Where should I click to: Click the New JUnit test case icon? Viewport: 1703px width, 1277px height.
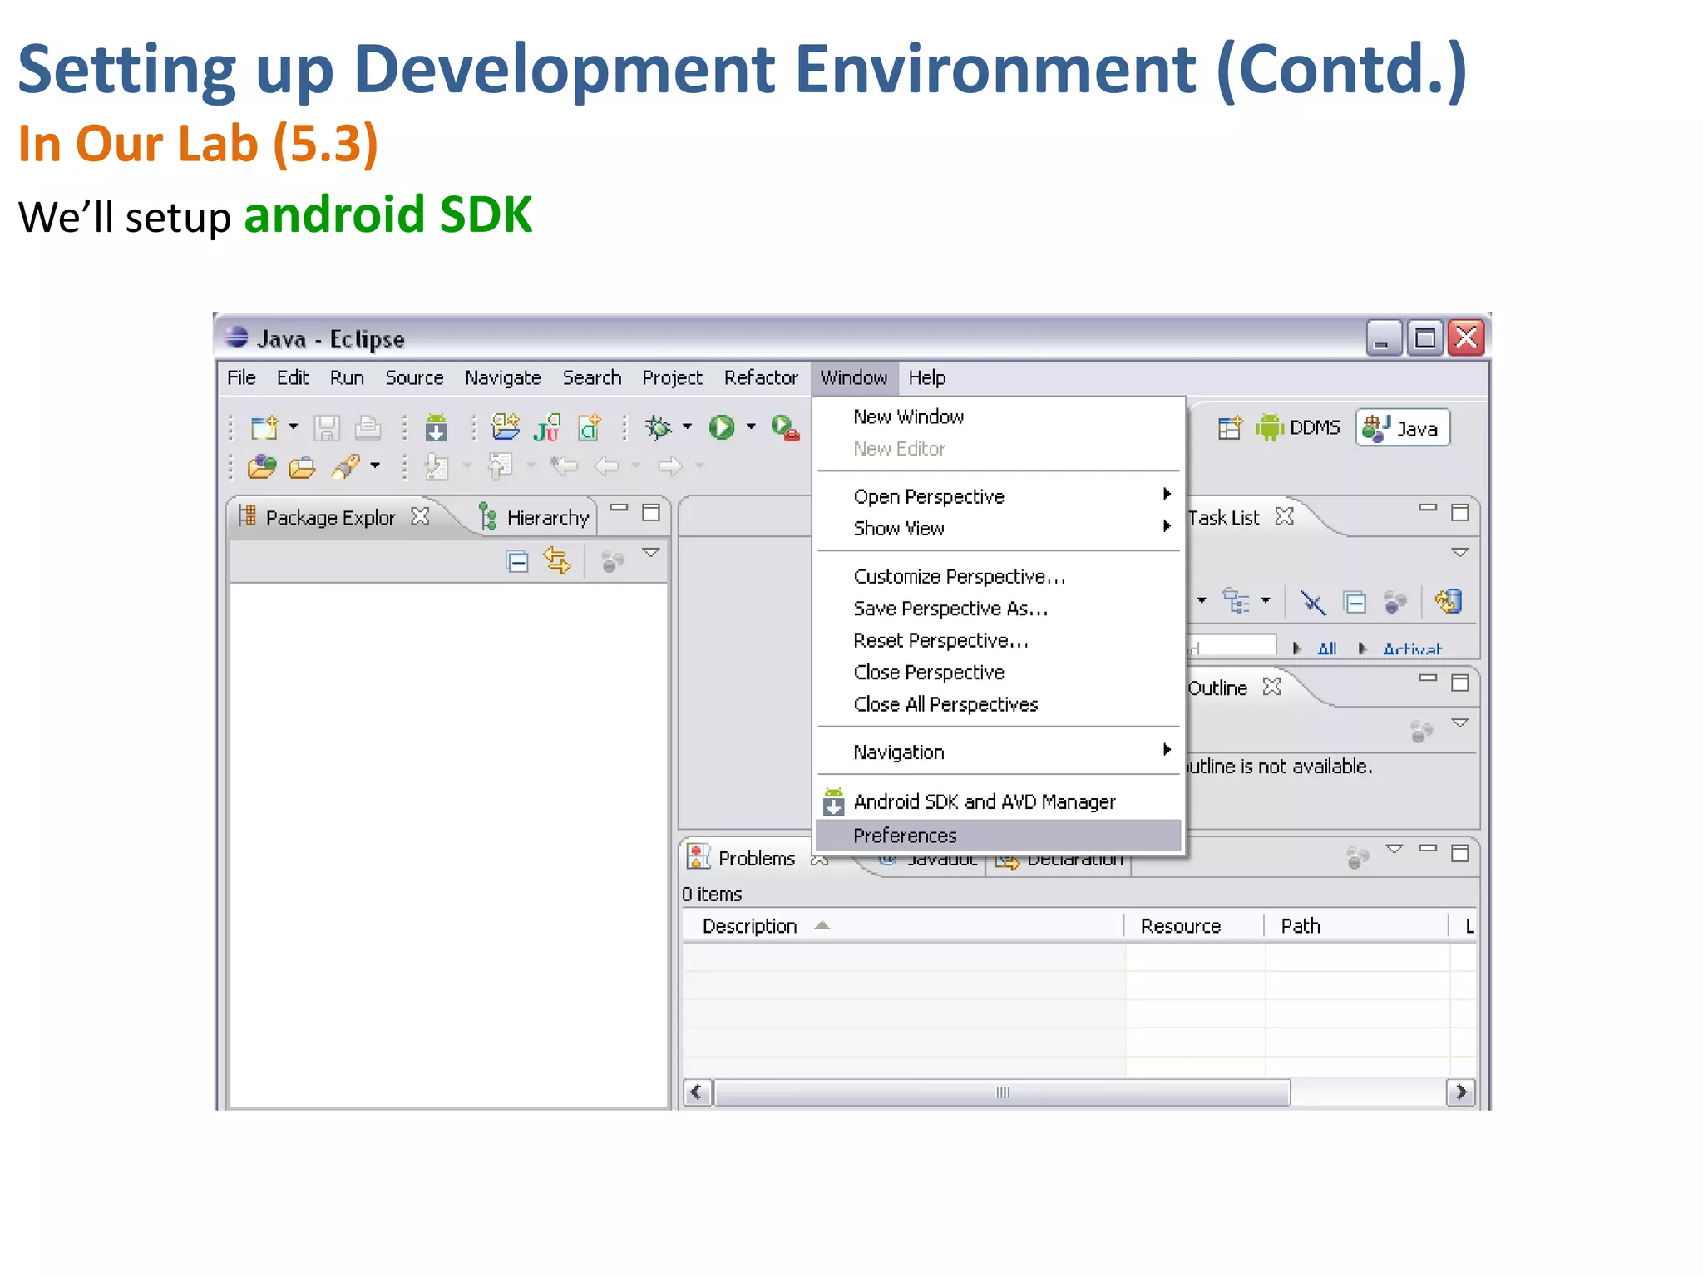pyautogui.click(x=547, y=428)
